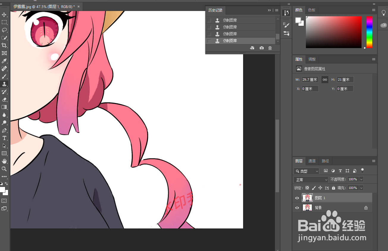
Task: Select the Zoom tool
Action: [x=4, y=169]
